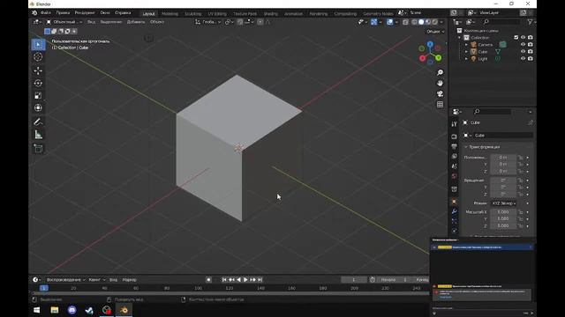This screenshot has height=317, width=565.
Task: Open the Modifiers wrench properties tab
Action: coord(454,211)
